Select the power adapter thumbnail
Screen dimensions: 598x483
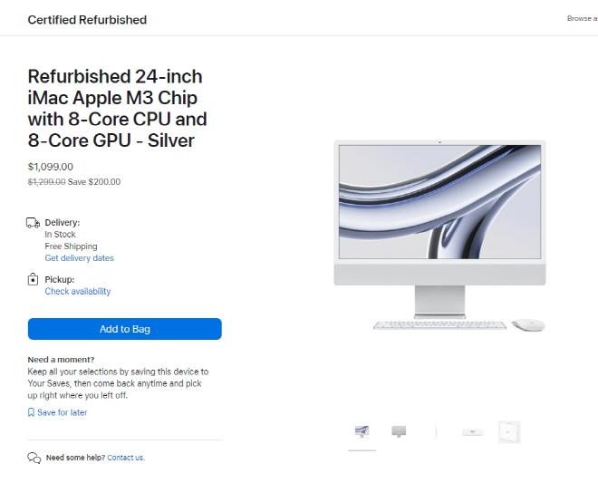click(x=473, y=432)
